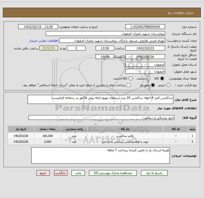Click the نام کالا column header
The width and height of the screenshot is (204, 198).
pyautogui.click(x=125, y=129)
